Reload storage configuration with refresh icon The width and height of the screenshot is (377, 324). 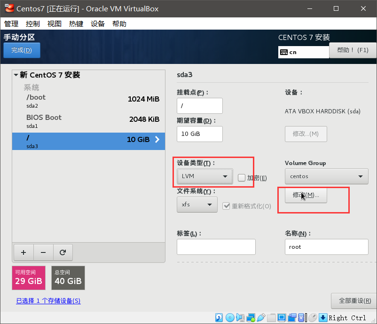pos(63,253)
